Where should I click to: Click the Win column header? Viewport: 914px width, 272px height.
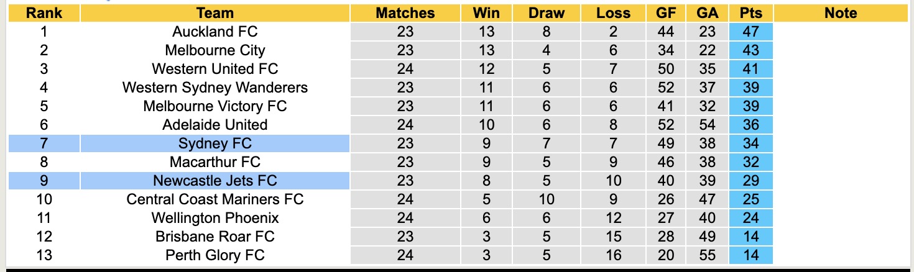[x=486, y=13]
